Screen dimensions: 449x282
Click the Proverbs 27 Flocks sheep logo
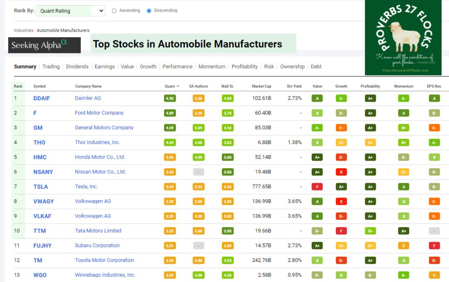403,38
